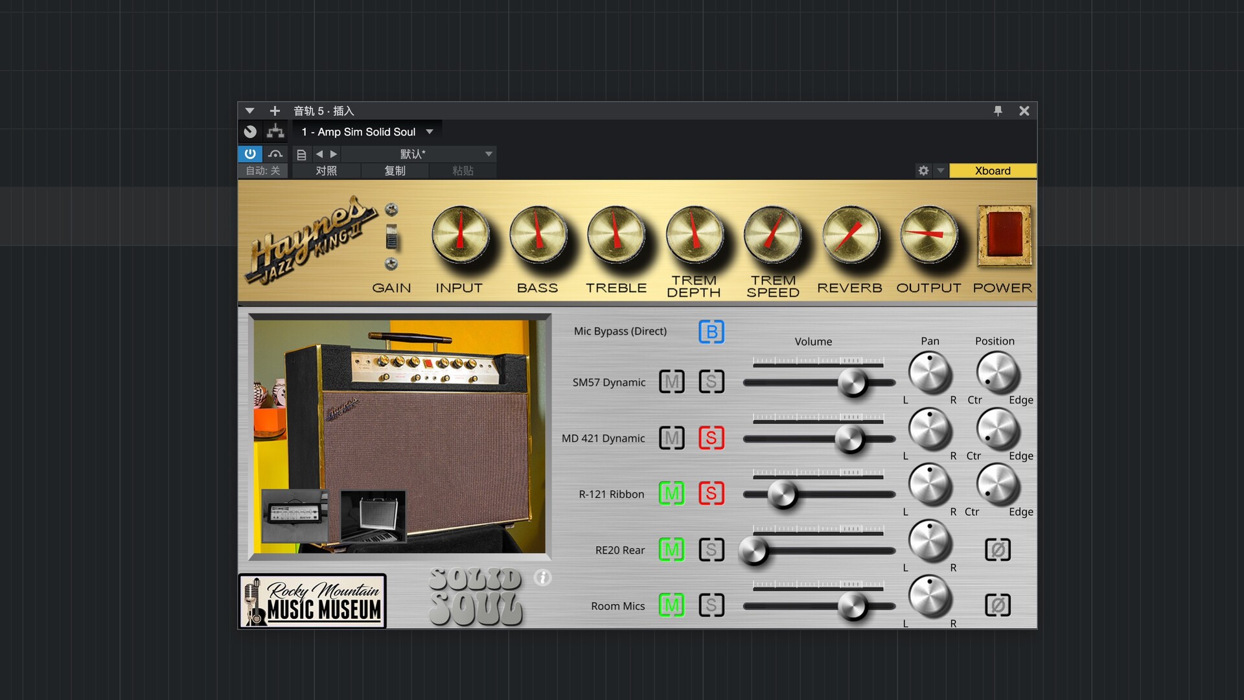Toggle RE20 Rear phase invert button
The height and width of the screenshot is (700, 1244).
997,550
